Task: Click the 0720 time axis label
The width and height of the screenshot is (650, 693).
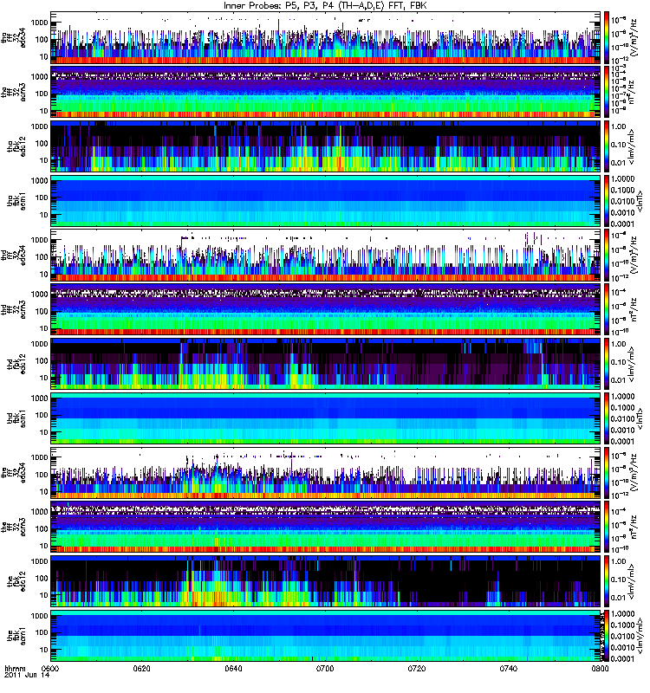Action: pos(417,669)
